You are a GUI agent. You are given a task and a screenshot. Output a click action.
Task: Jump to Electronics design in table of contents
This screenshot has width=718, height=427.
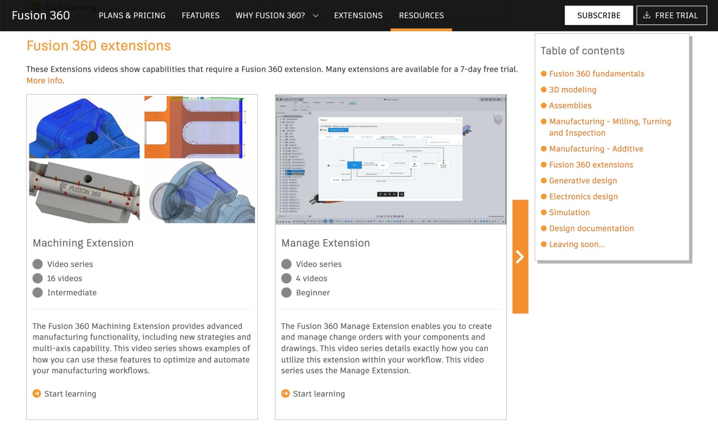pos(583,197)
